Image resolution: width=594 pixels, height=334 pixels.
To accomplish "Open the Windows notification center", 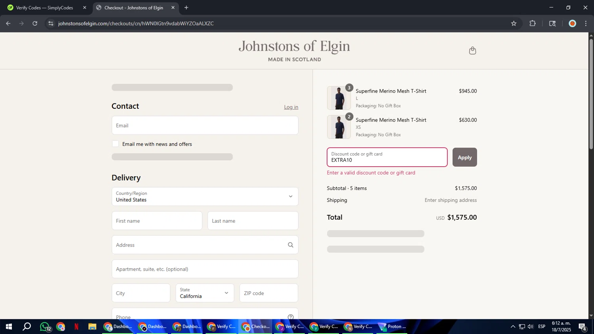I will click(583, 327).
